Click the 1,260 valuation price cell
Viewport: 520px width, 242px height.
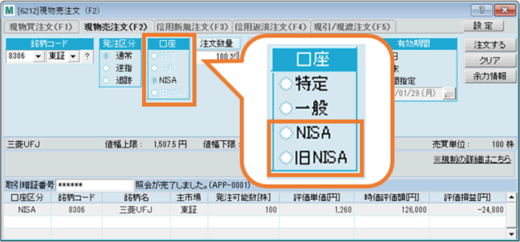317,210
